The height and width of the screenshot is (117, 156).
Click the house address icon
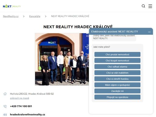pyautogui.click(x=5, y=94)
